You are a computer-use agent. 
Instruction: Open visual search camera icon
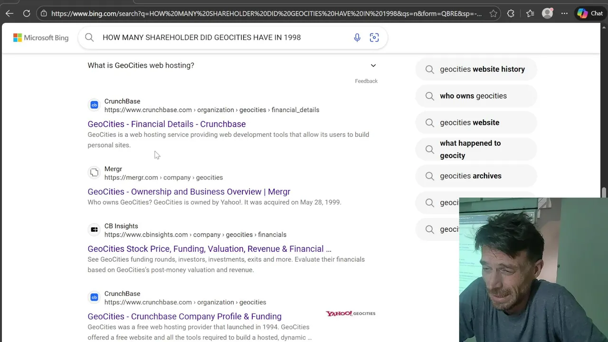(374, 38)
